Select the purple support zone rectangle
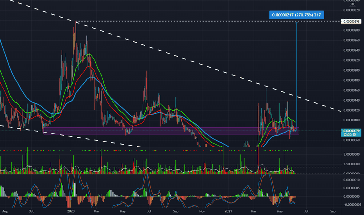364x215 pixels. (171, 131)
